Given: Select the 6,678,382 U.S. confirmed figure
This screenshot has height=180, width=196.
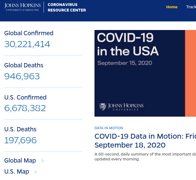Looking at the screenshot, I should [x=25, y=108].
